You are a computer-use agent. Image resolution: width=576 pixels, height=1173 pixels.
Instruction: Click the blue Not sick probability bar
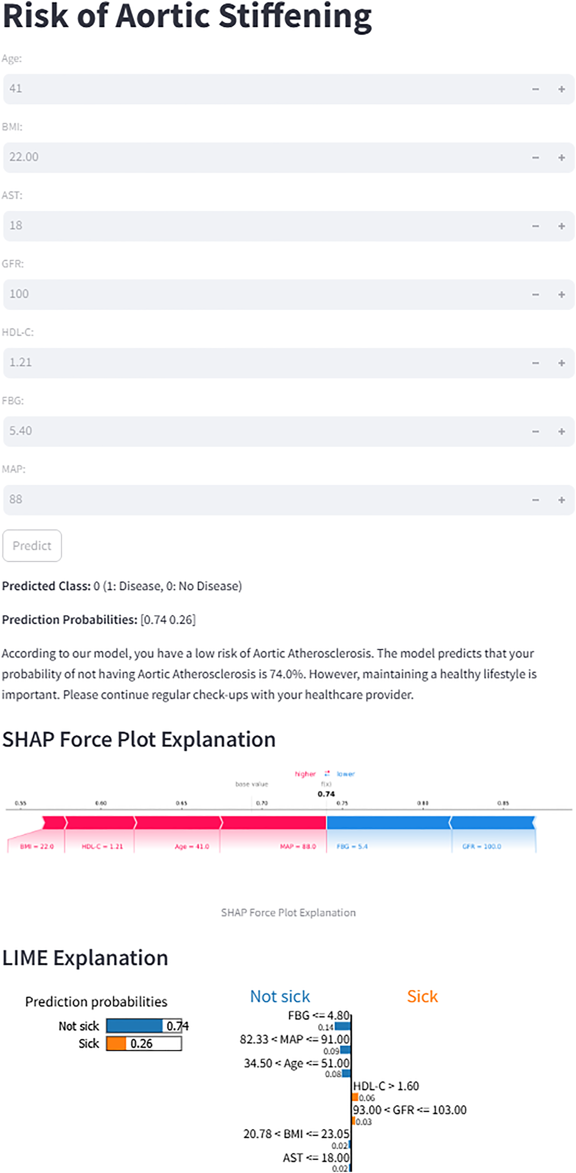tap(134, 1026)
